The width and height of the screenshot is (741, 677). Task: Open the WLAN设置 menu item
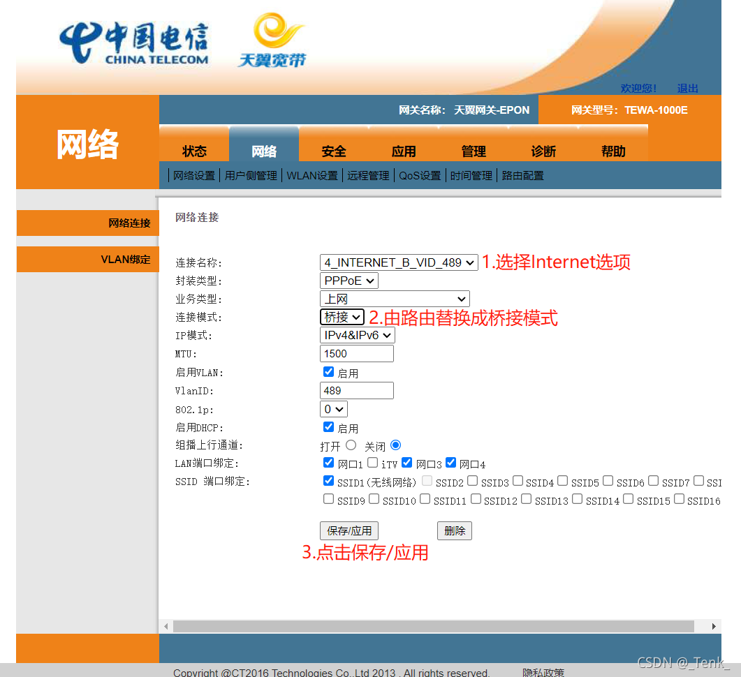pyautogui.click(x=312, y=175)
